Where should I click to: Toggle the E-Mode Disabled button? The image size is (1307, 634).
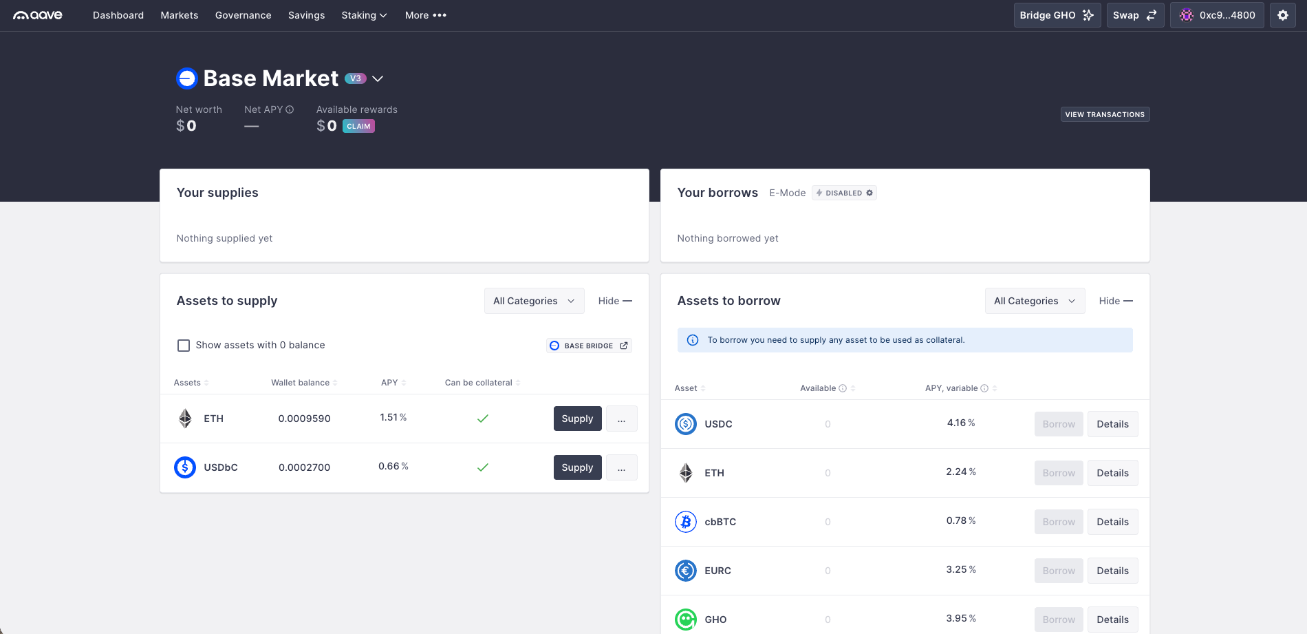pos(844,193)
